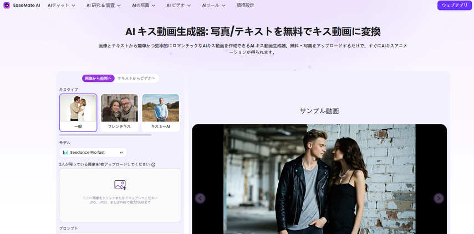Viewport: 474px width, 234px height.
Task: Click the EaseMate AI logo icon
Action: pyautogui.click(x=7, y=6)
